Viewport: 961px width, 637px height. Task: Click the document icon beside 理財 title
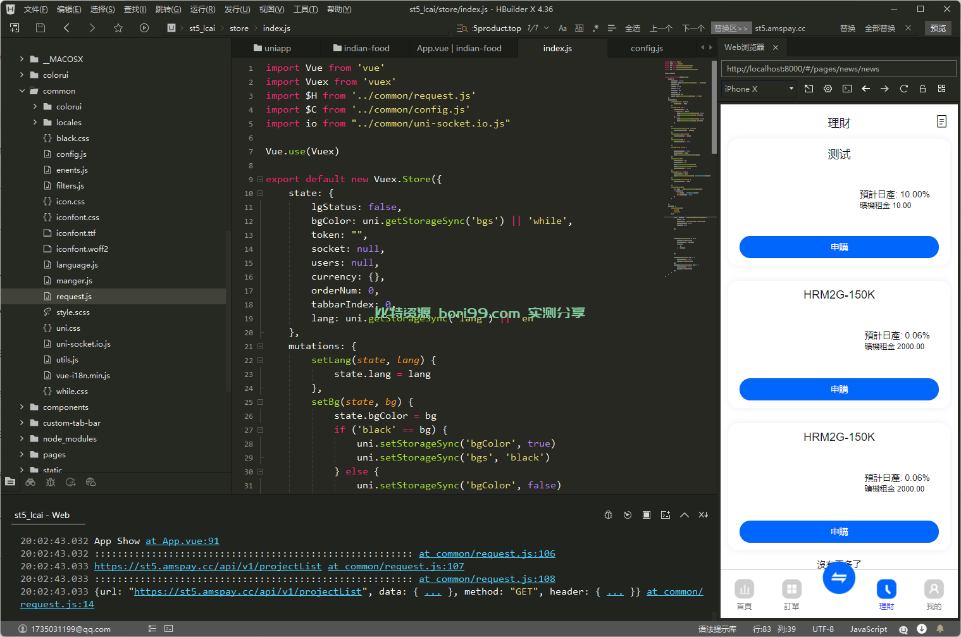point(941,121)
